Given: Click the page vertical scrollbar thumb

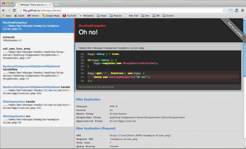Looking at the screenshot, I should [244, 48].
